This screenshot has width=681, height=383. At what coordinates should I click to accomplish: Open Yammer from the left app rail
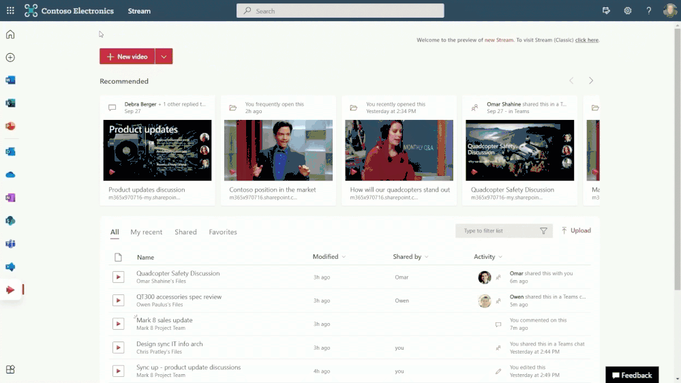coord(10,266)
